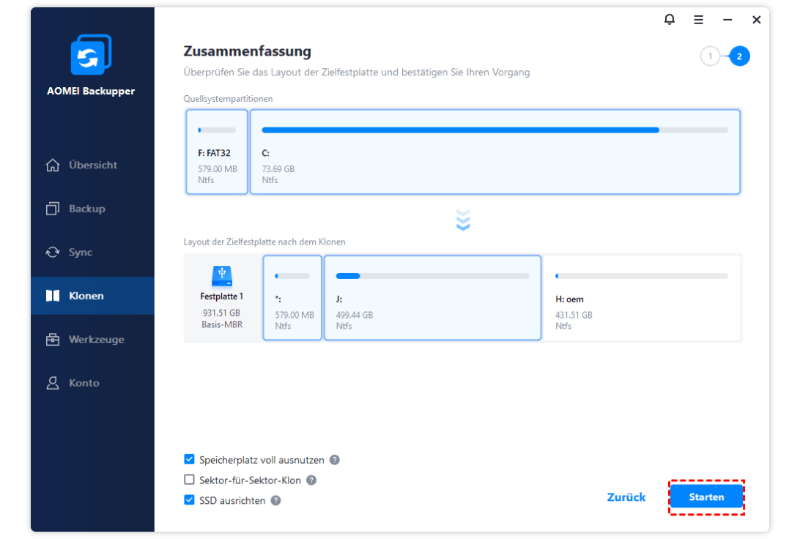Image resolution: width=800 pixels, height=539 pixels.
Task: Click the Festplatte 1 USB drive icon
Action: (222, 276)
